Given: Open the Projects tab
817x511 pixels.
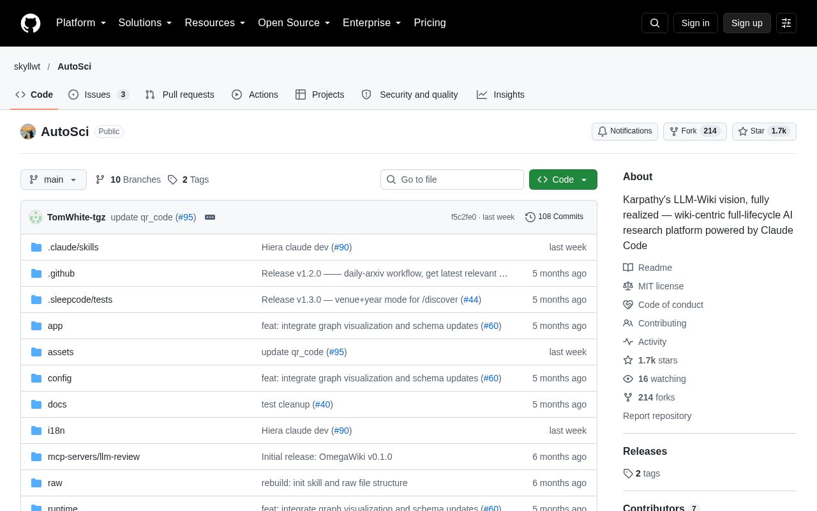Looking at the screenshot, I should click(x=320, y=95).
